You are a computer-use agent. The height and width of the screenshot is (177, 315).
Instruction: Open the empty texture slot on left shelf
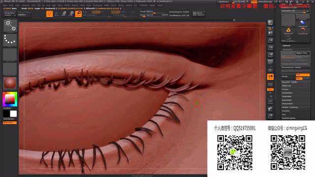point(10,69)
